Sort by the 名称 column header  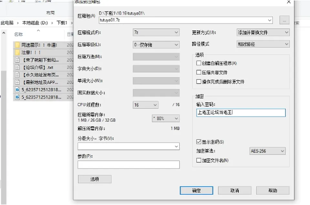(19, 34)
